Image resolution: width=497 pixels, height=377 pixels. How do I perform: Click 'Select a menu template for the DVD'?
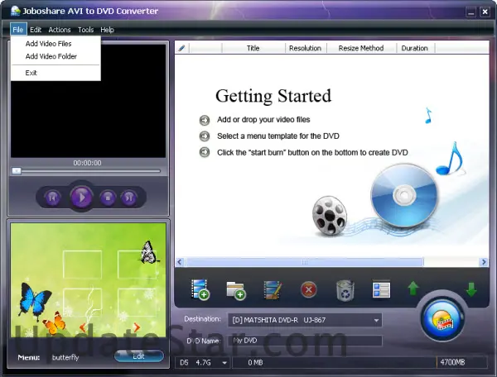(x=278, y=136)
